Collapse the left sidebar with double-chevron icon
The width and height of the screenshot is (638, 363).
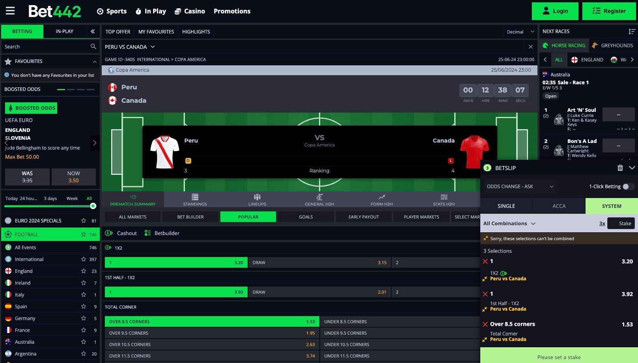(x=92, y=31)
